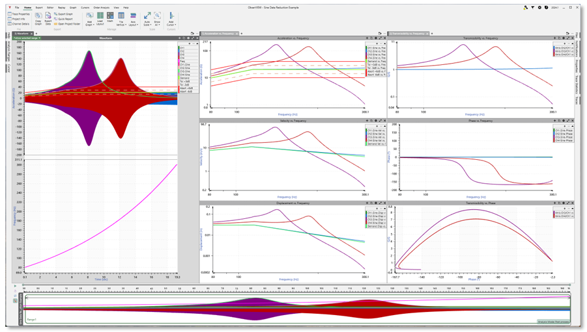587x332 pixels.
Task: Open settings of Phase vs. Frequency graph
Action: [564, 121]
